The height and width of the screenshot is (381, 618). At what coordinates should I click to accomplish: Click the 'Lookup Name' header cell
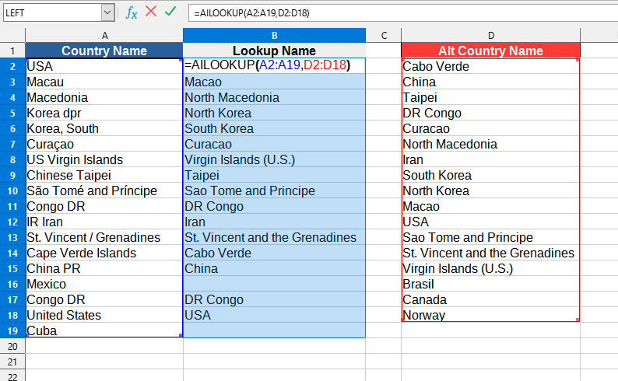click(x=274, y=51)
